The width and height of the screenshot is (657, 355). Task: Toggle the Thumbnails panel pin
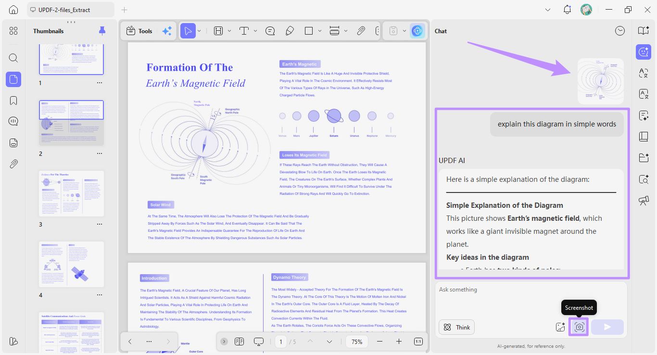pyautogui.click(x=102, y=31)
